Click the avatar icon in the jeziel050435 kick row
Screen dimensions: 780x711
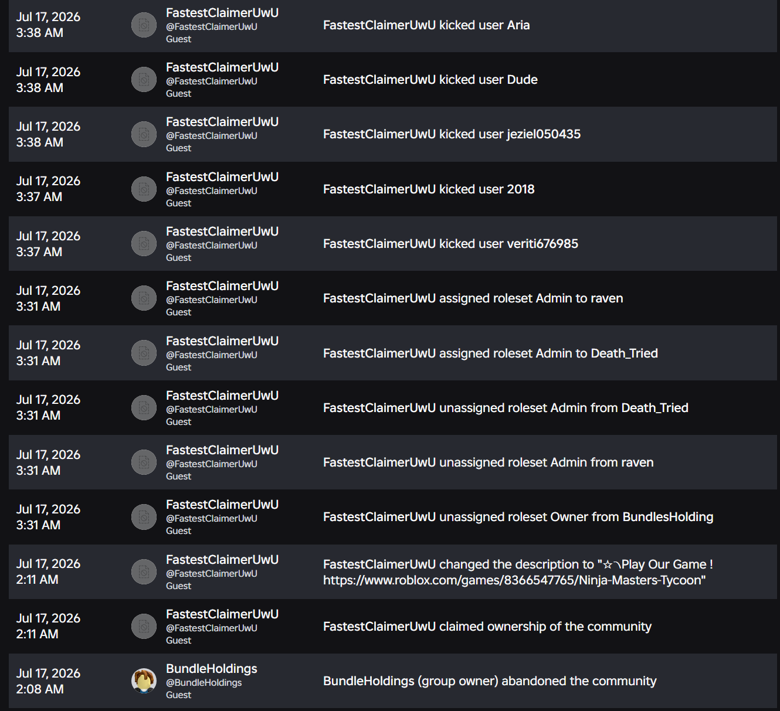(144, 134)
